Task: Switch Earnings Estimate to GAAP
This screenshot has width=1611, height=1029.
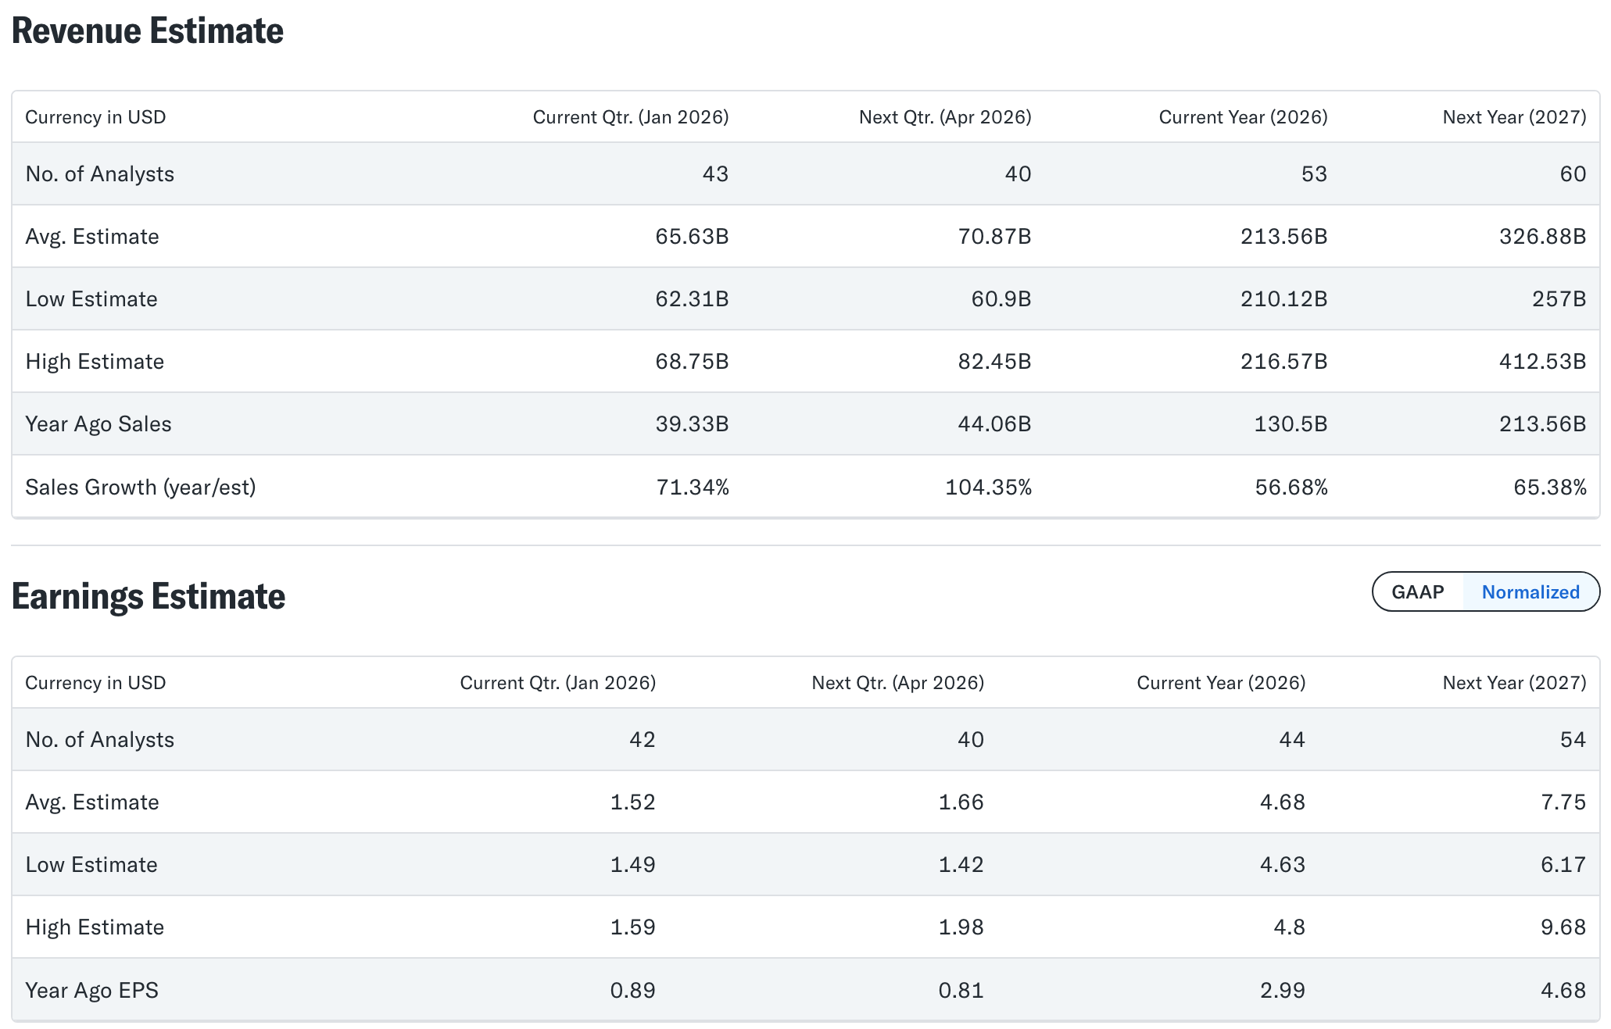Action: (x=1417, y=591)
